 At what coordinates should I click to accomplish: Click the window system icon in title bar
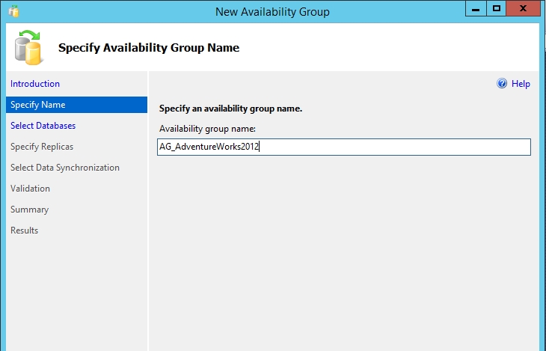tap(13, 11)
